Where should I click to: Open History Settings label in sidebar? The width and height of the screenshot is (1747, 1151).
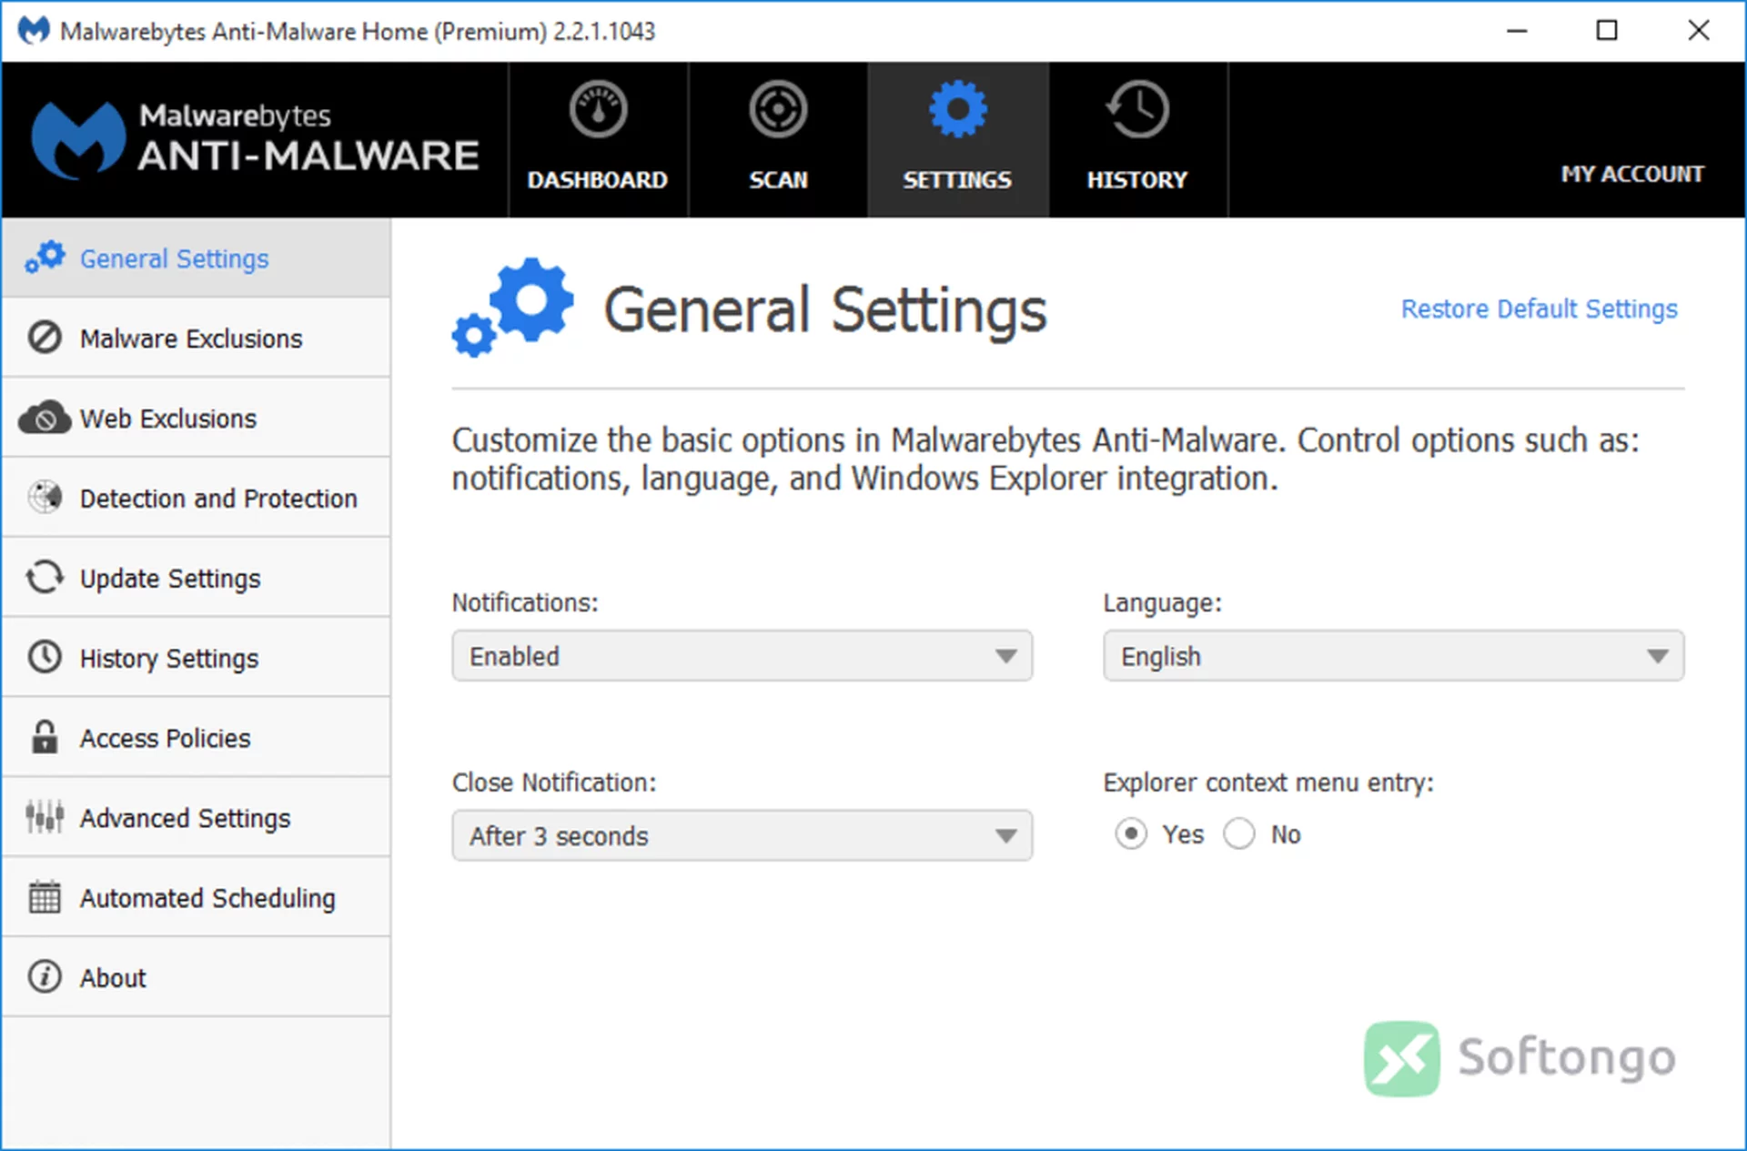click(x=169, y=659)
